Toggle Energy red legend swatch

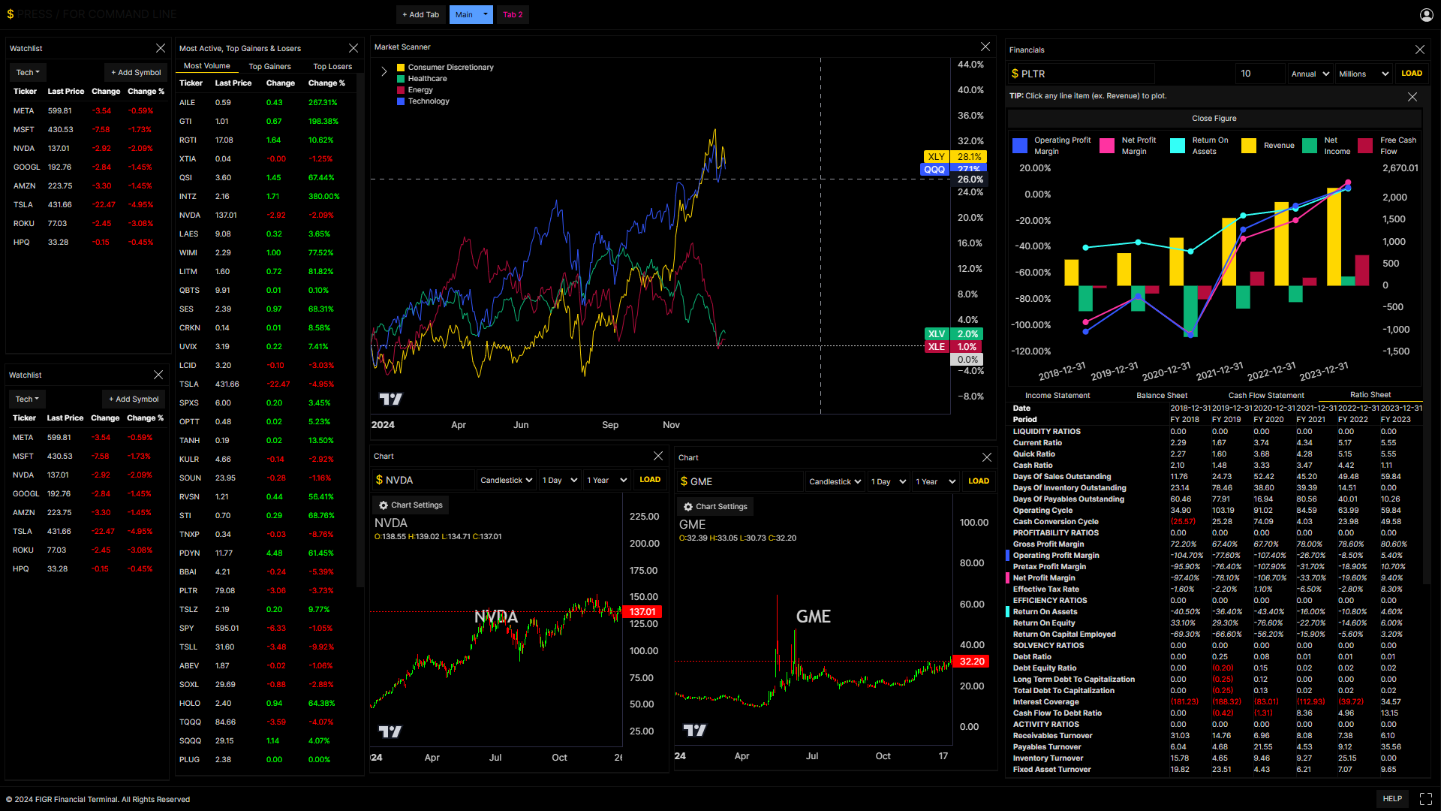click(401, 90)
